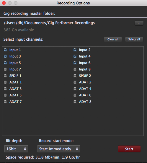
Task: Click the Clear all button
Action: click(113, 39)
